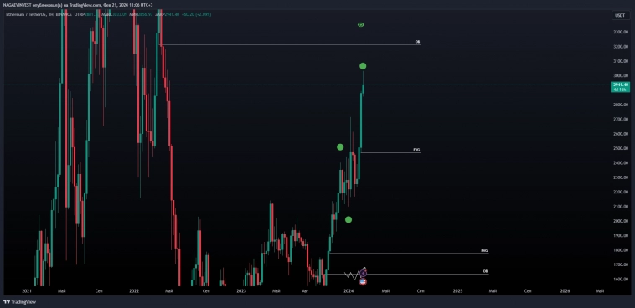Click the purple lightning event icon
This screenshot has width=635, height=308.
tap(364, 274)
